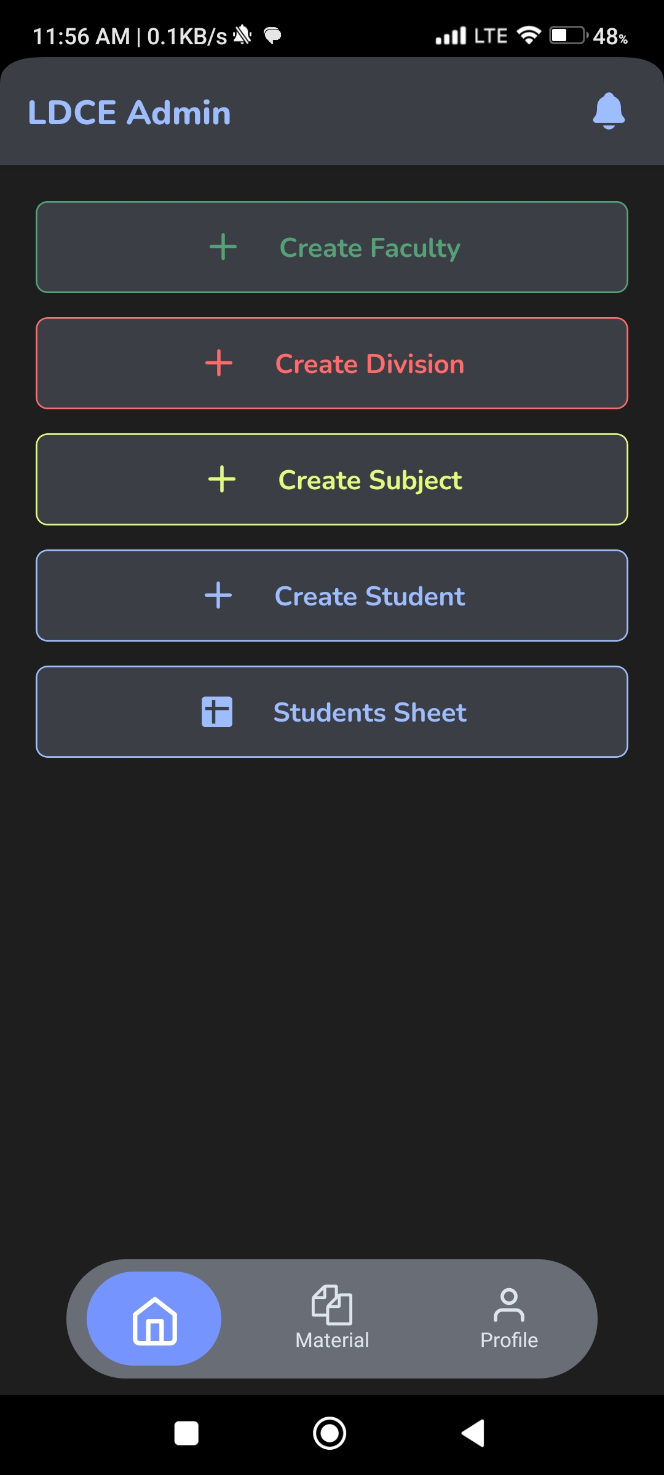Viewport: 664px width, 1475px height.
Task: Tap the spreadsheet grid icon
Action: click(x=217, y=712)
